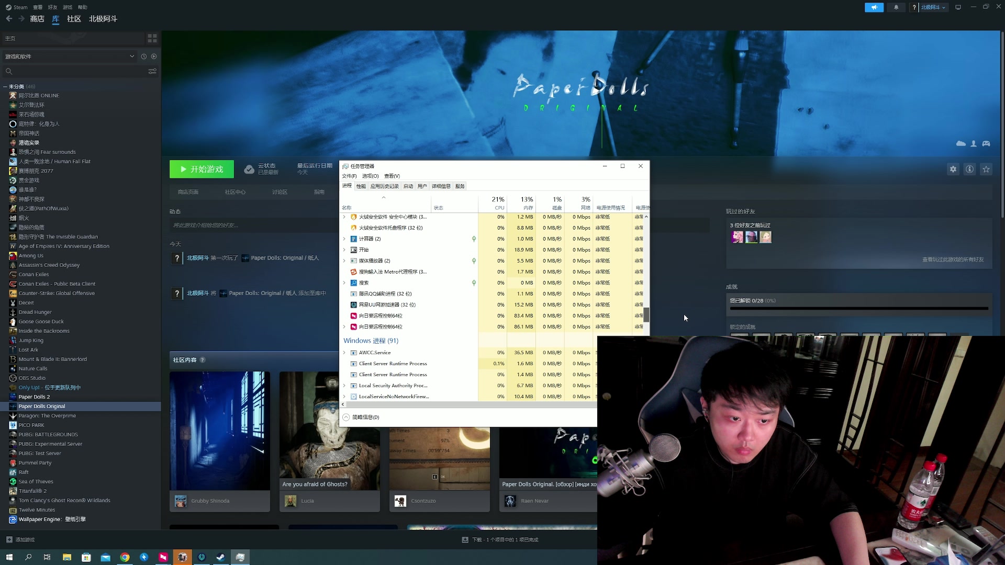
Task: Toggle show ready-to-play games filter
Action: tap(154, 56)
